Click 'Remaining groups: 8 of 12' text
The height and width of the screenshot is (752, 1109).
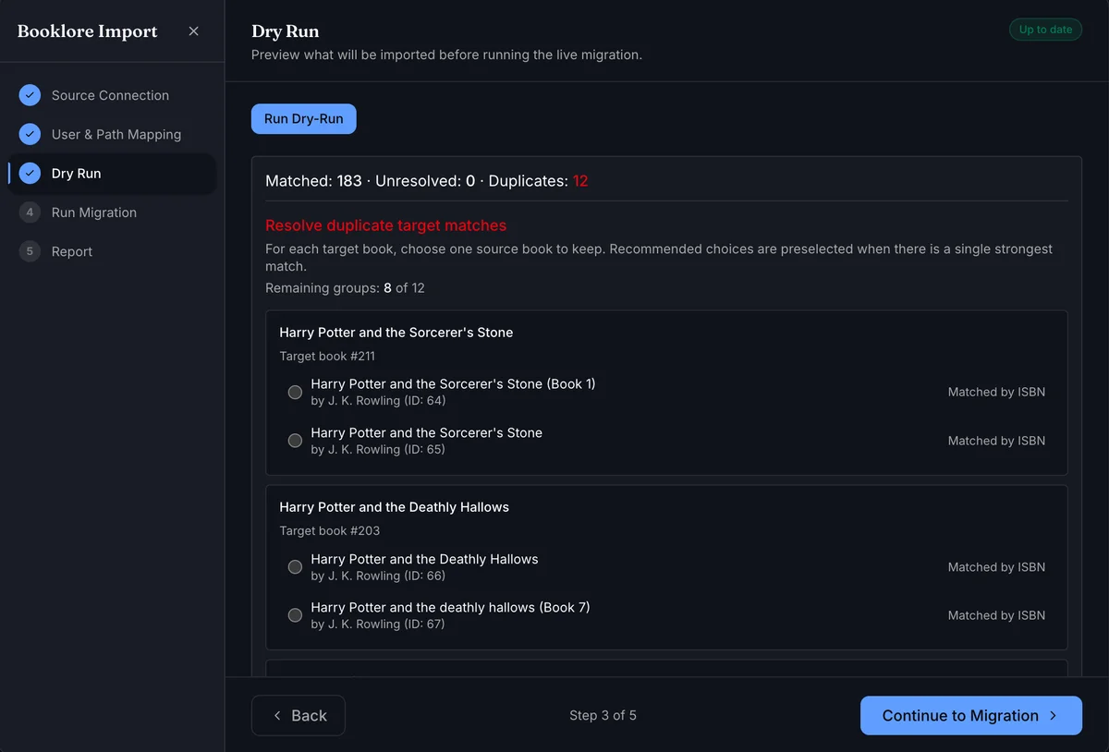pyautogui.click(x=345, y=287)
